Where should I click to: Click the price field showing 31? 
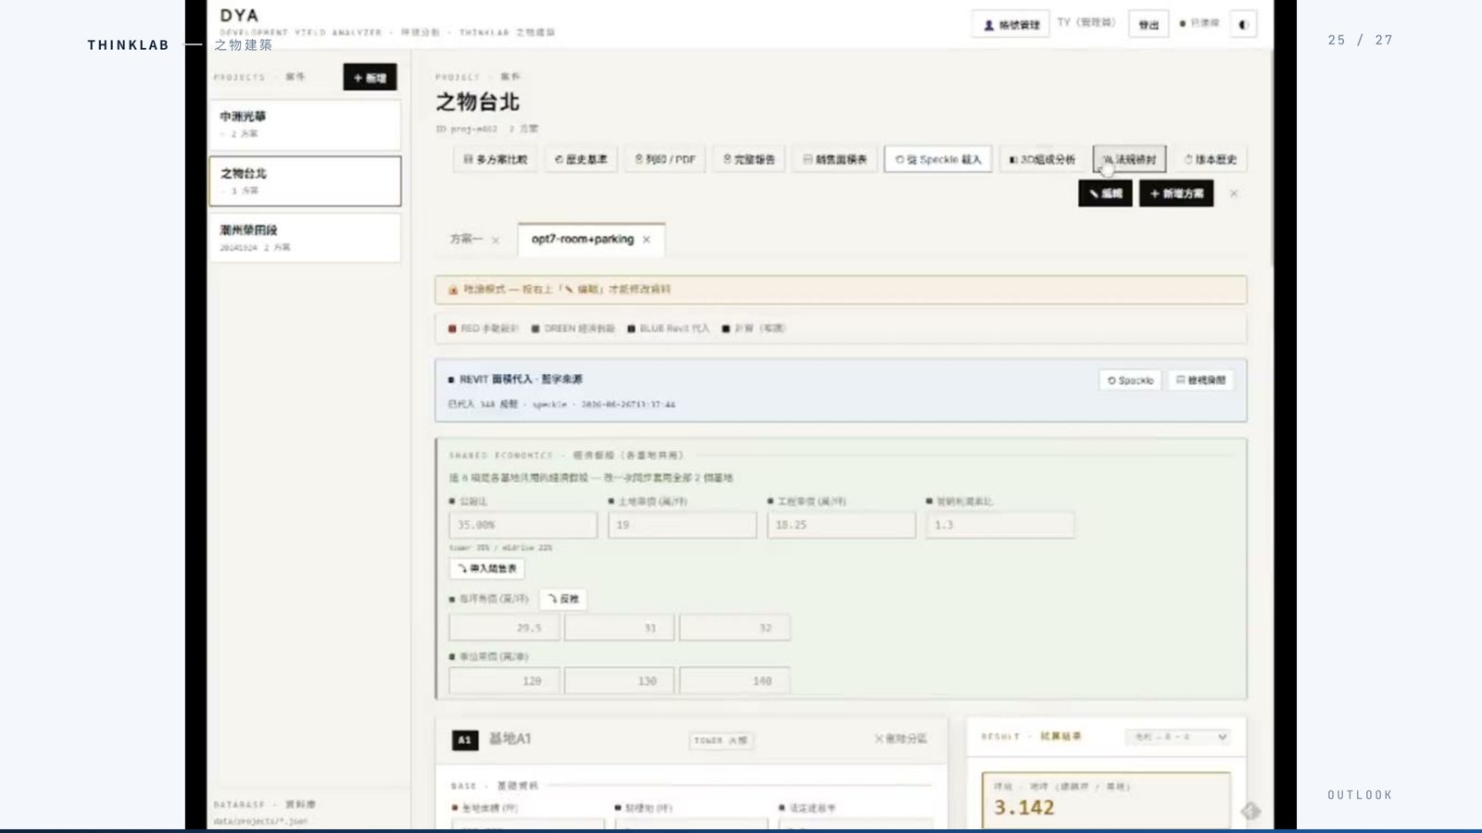620,628
